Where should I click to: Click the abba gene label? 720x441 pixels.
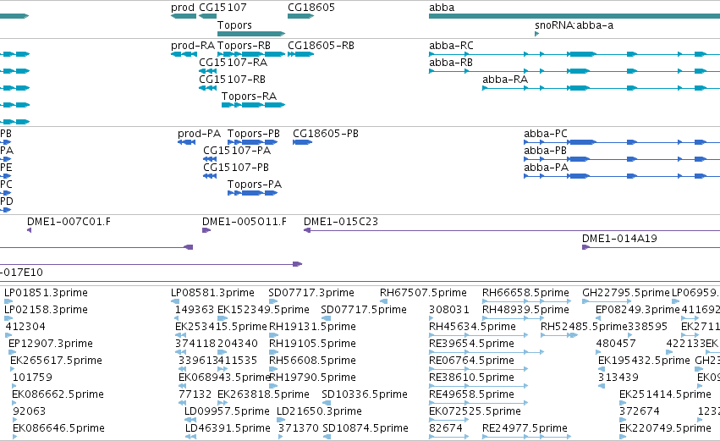(x=442, y=8)
